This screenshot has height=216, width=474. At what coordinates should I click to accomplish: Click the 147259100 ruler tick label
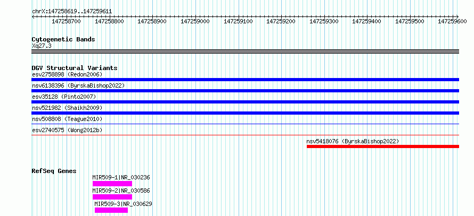pyautogui.click(x=238, y=21)
